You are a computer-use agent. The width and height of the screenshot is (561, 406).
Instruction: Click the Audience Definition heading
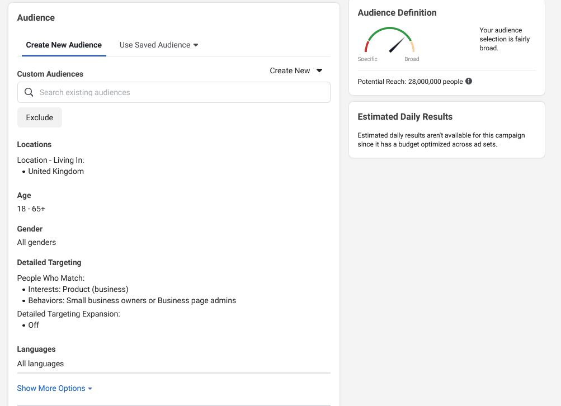[x=397, y=12]
